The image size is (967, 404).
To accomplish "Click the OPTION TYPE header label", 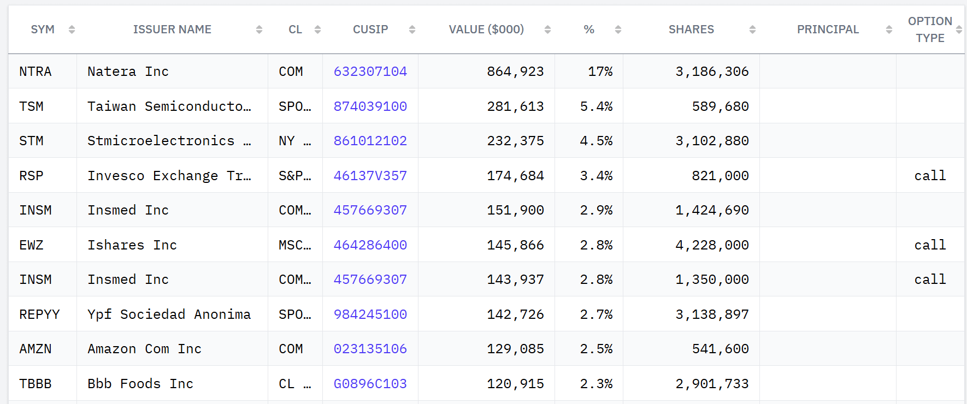I will (930, 29).
